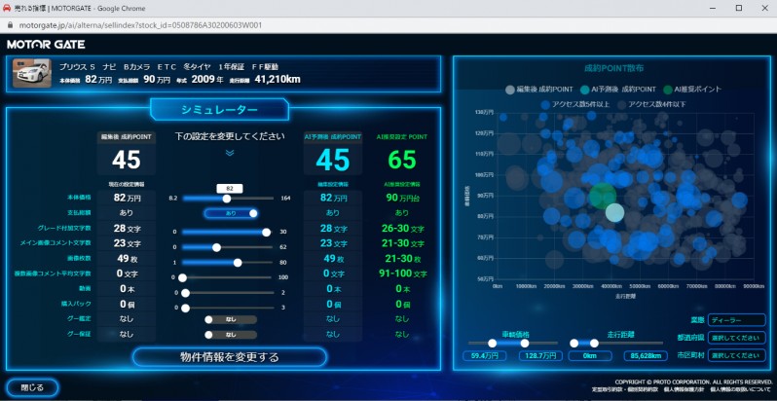777x401 pixels.
Task: Click the 下の設定を変更してください instruction text
Action: [230, 136]
